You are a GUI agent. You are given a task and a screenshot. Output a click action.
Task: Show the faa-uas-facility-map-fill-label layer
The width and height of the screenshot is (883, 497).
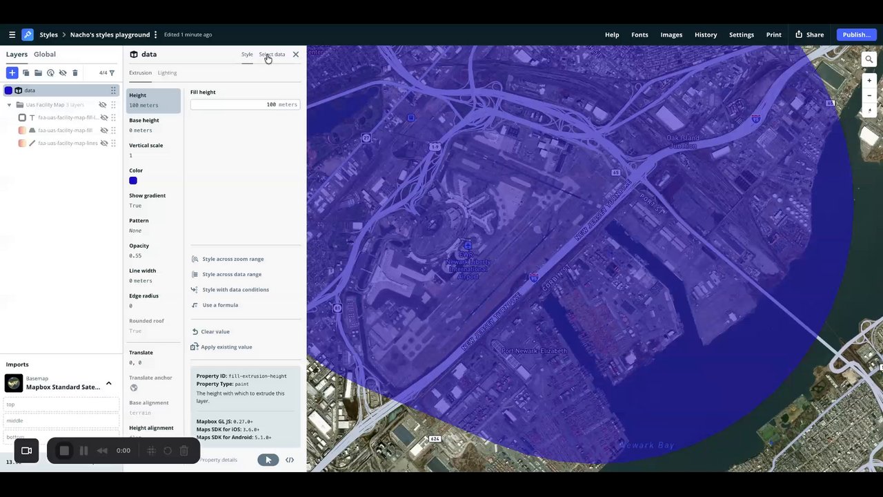click(x=104, y=118)
